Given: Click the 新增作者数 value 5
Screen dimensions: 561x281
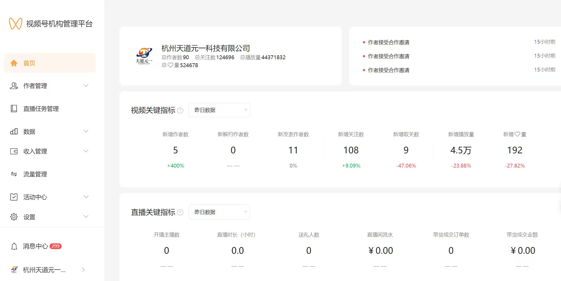Looking at the screenshot, I should tap(175, 150).
